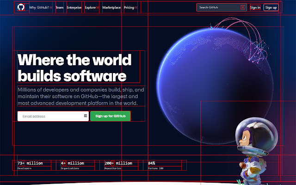
Task: Click the paragraph starting 'Millions of developers'
Action: tap(81, 96)
